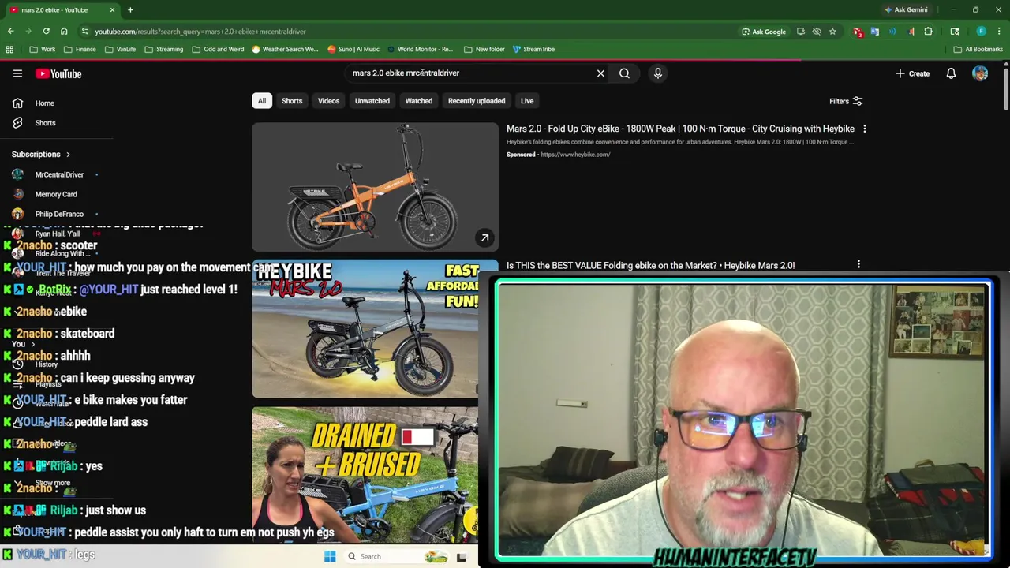Start voice search with the microphone icon
Image resolution: width=1010 pixels, height=568 pixels.
pyautogui.click(x=657, y=73)
